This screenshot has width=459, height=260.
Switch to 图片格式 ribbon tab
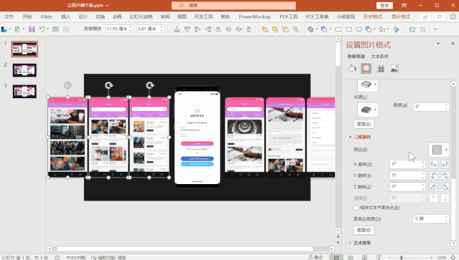point(401,16)
